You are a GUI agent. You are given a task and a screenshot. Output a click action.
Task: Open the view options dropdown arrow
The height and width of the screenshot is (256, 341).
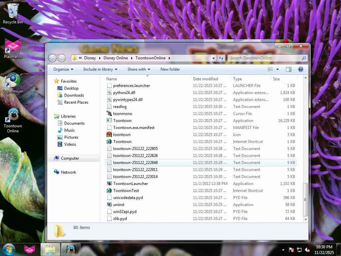277,69
